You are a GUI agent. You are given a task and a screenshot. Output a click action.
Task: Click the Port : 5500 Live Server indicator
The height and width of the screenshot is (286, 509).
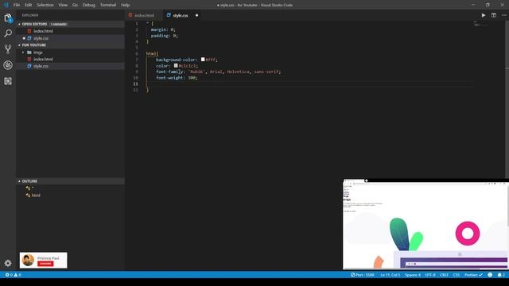(x=363, y=275)
